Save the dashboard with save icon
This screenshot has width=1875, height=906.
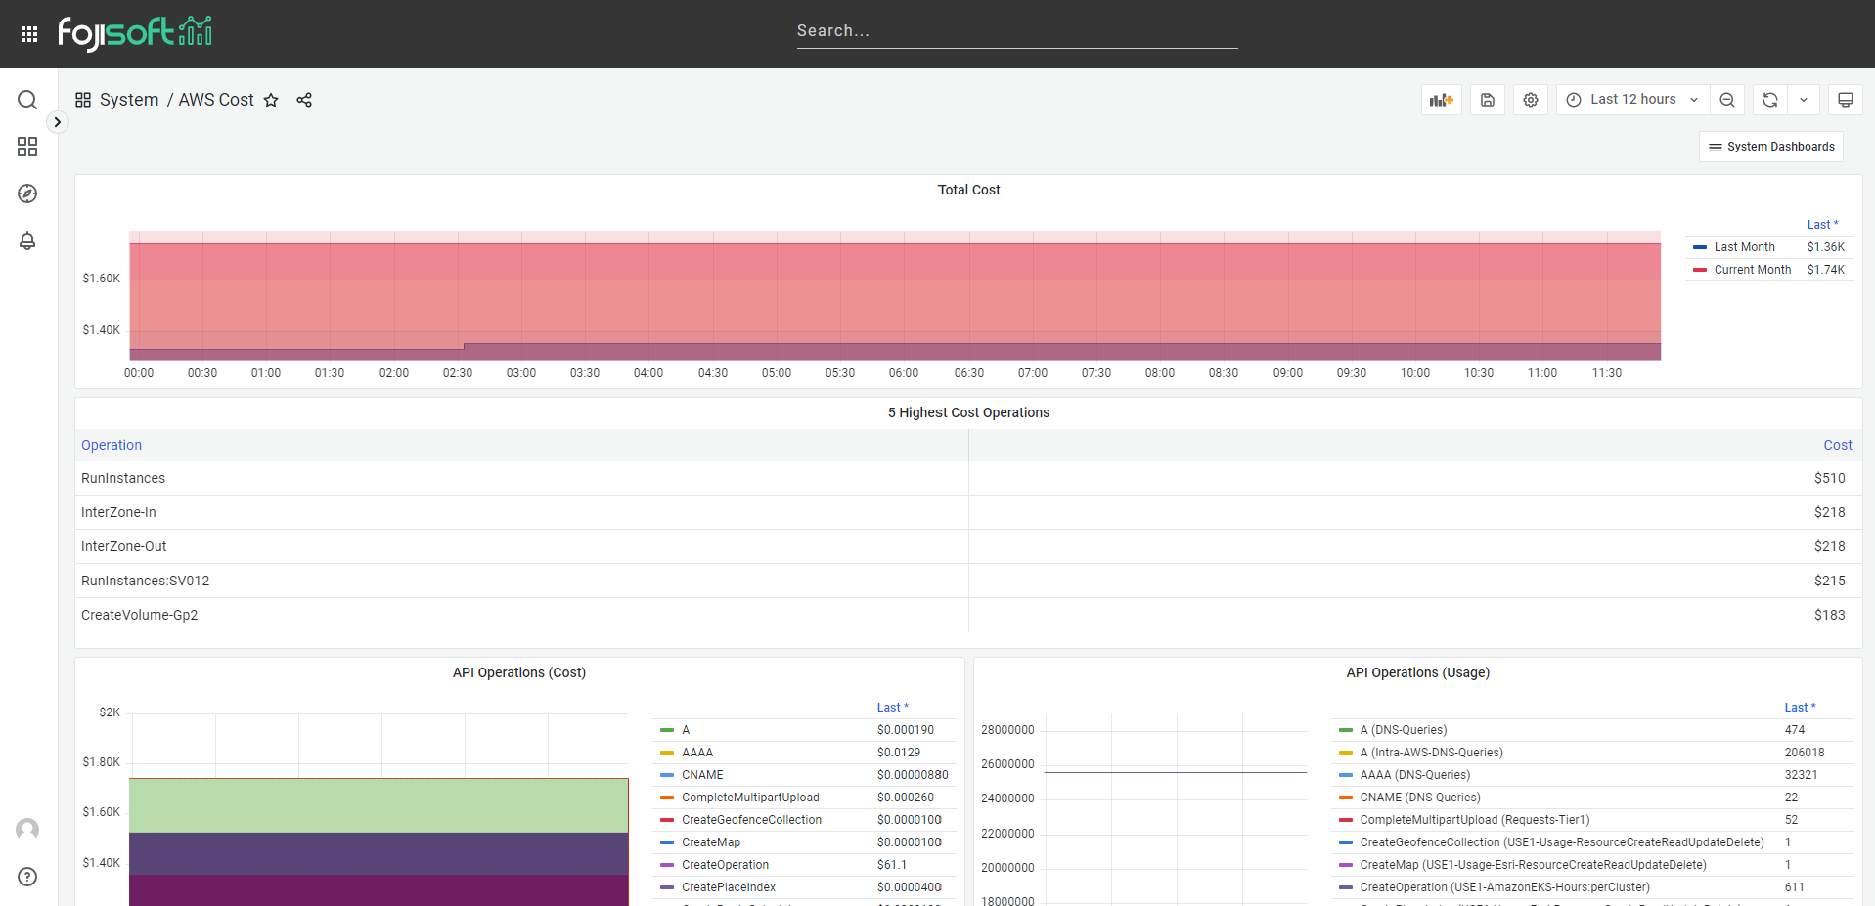pos(1487,100)
